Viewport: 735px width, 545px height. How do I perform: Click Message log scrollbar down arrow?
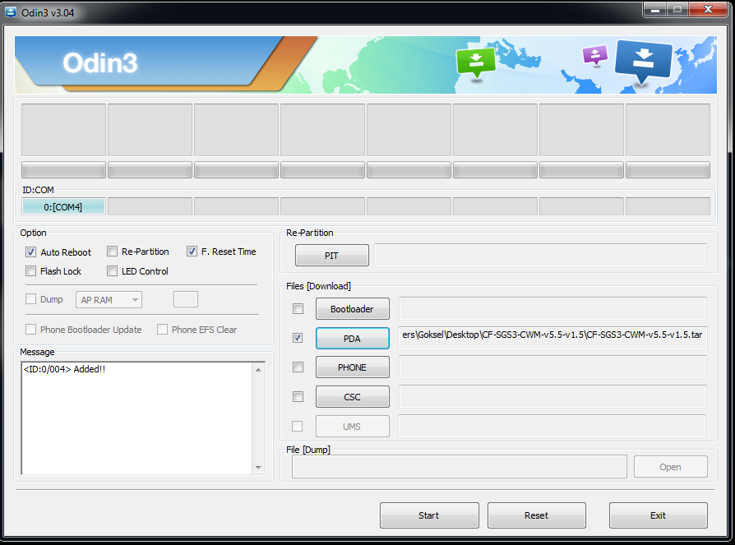coord(258,467)
